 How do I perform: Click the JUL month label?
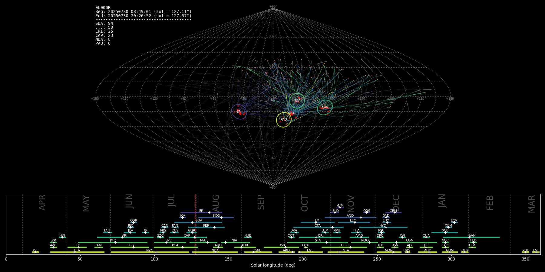171,200
